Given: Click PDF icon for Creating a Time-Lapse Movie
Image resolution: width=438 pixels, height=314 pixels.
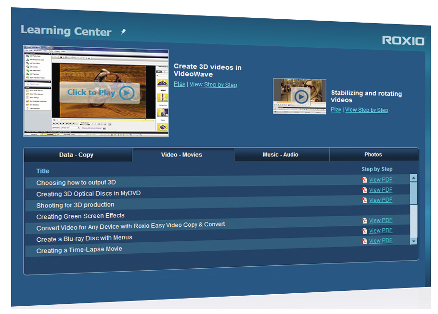Looking at the screenshot, I should click(x=364, y=241).
